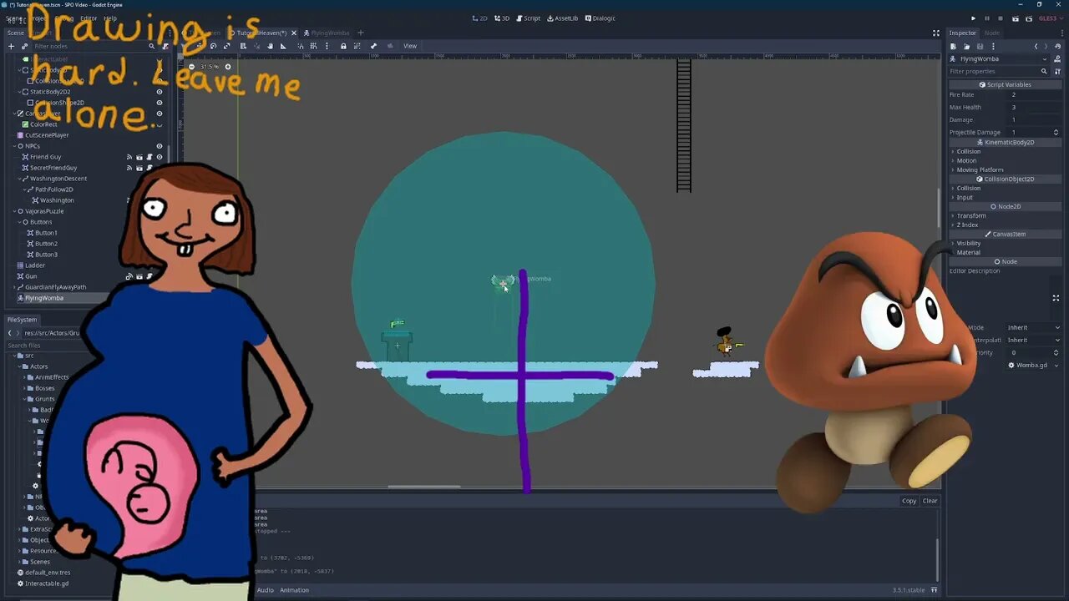Expand the Transform section
The image size is (1069, 601).
pos(971,215)
